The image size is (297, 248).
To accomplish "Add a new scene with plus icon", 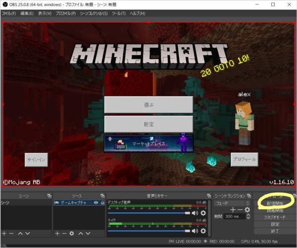I will coord(4,234).
